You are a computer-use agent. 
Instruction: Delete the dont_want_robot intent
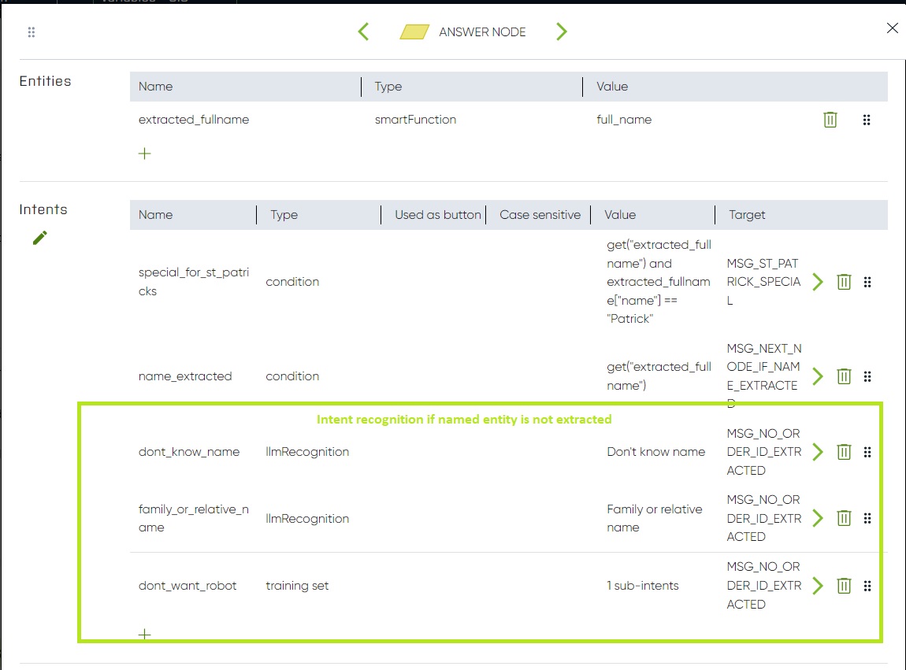click(x=844, y=586)
